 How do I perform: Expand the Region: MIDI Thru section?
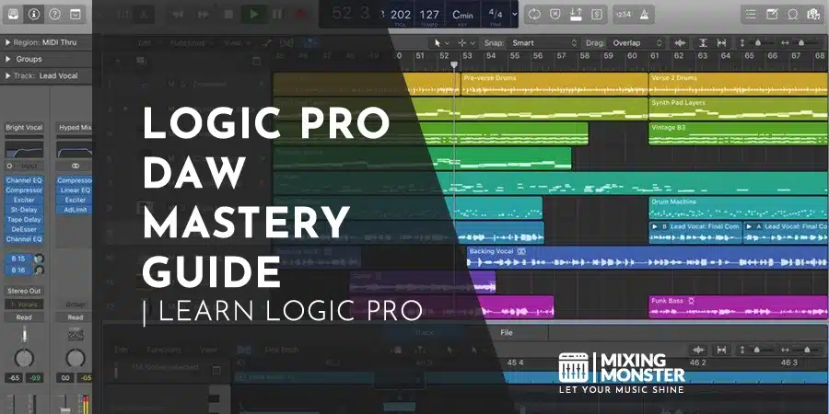coord(43,43)
